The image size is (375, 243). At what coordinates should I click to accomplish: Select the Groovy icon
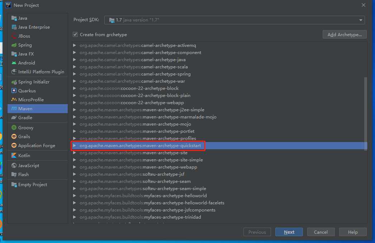coord(14,128)
